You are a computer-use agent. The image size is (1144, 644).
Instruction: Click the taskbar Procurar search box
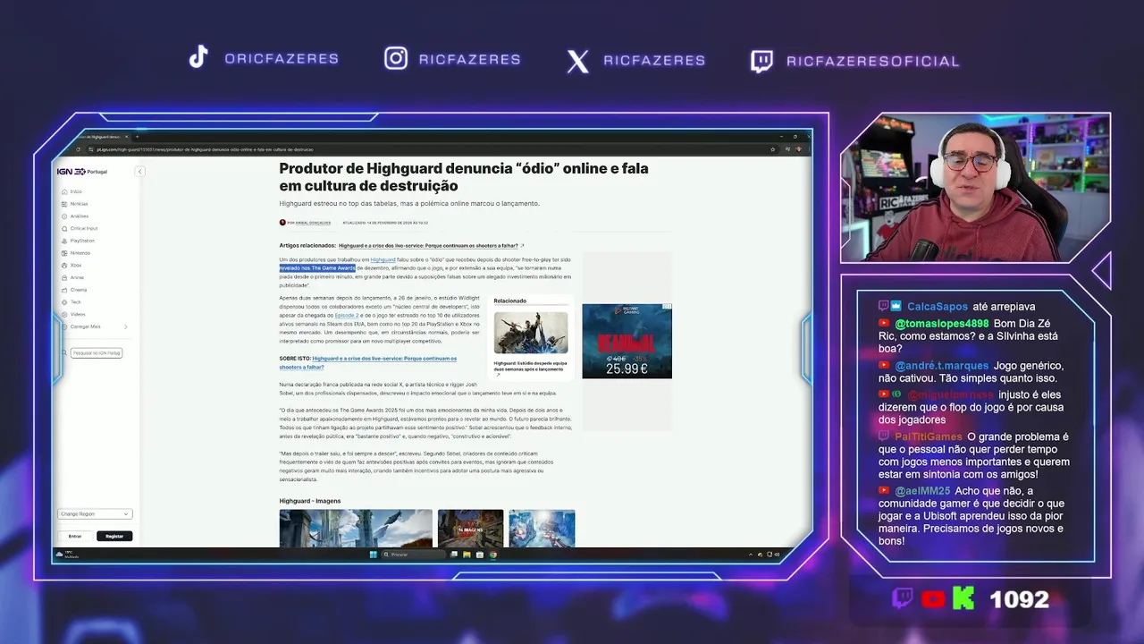tap(413, 555)
